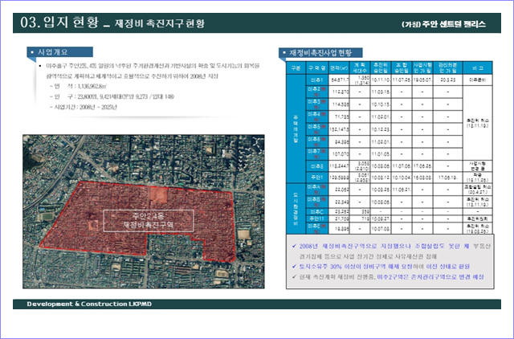This screenshot has width=514, height=339.
Task: Click the footer text "Development & Construction LKPMD"
Action: pyautogui.click(x=89, y=304)
